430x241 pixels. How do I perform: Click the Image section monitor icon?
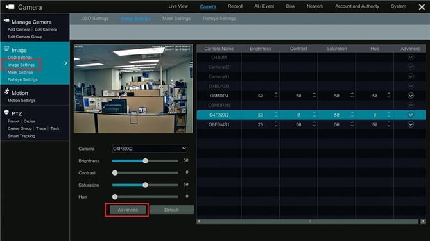click(6, 49)
